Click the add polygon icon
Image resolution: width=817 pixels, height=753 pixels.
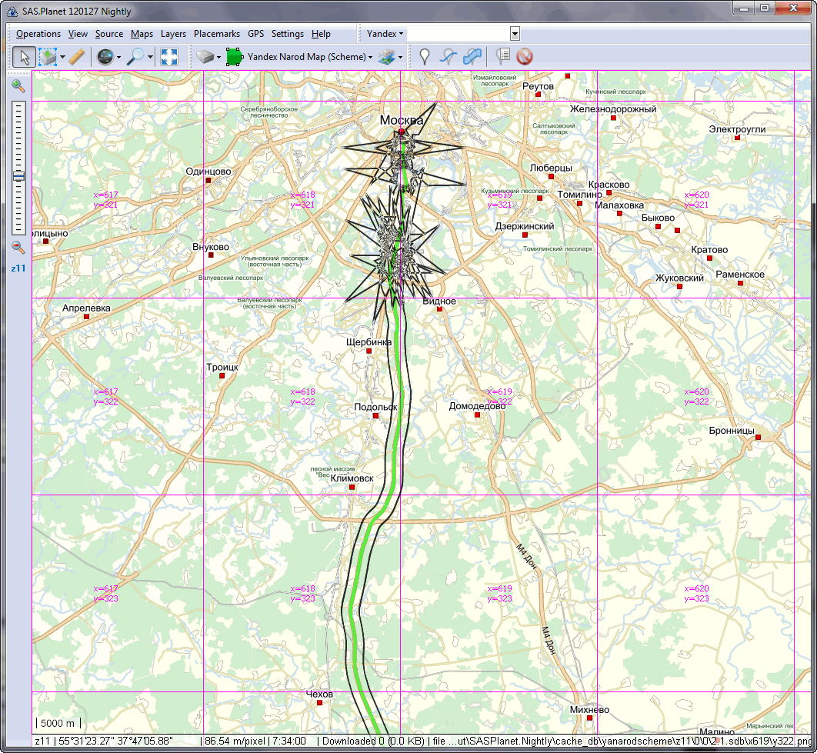(472, 57)
